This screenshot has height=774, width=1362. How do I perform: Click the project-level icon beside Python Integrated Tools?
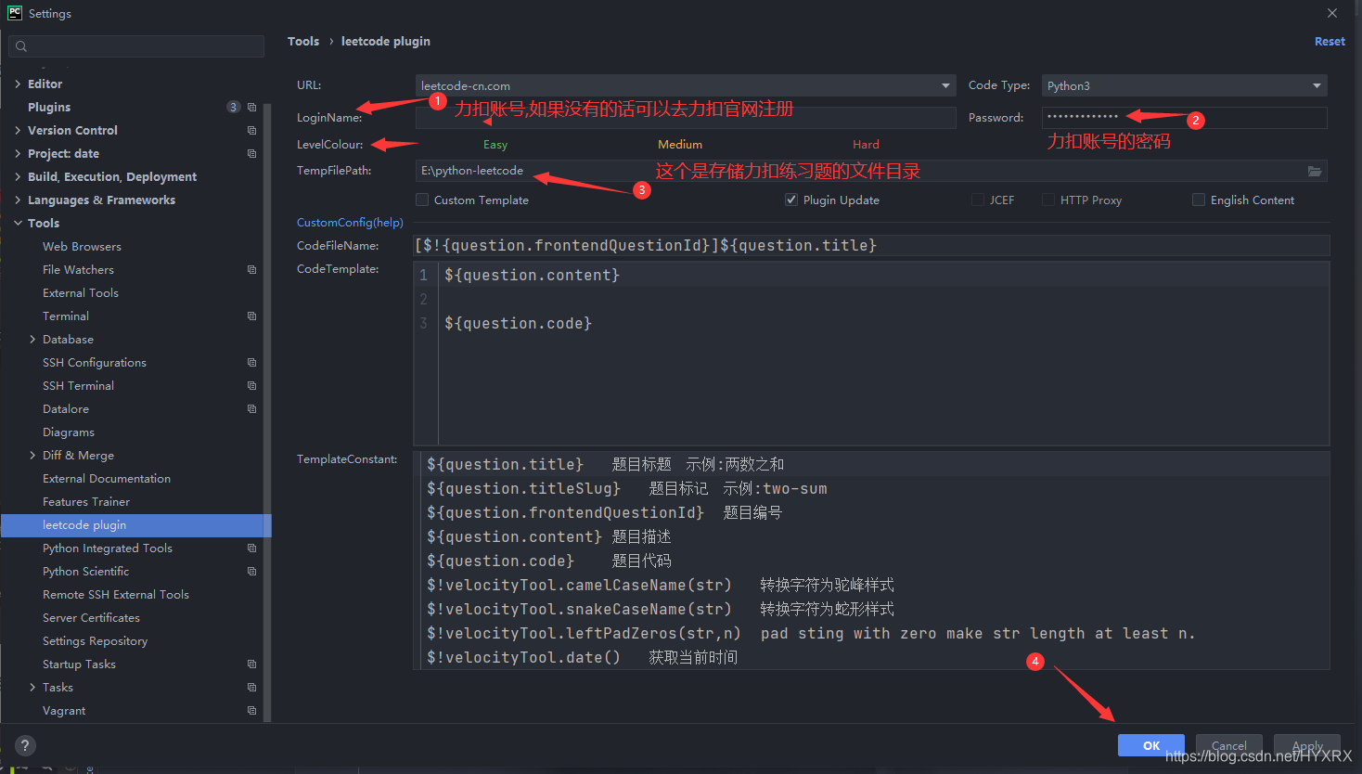tap(251, 548)
